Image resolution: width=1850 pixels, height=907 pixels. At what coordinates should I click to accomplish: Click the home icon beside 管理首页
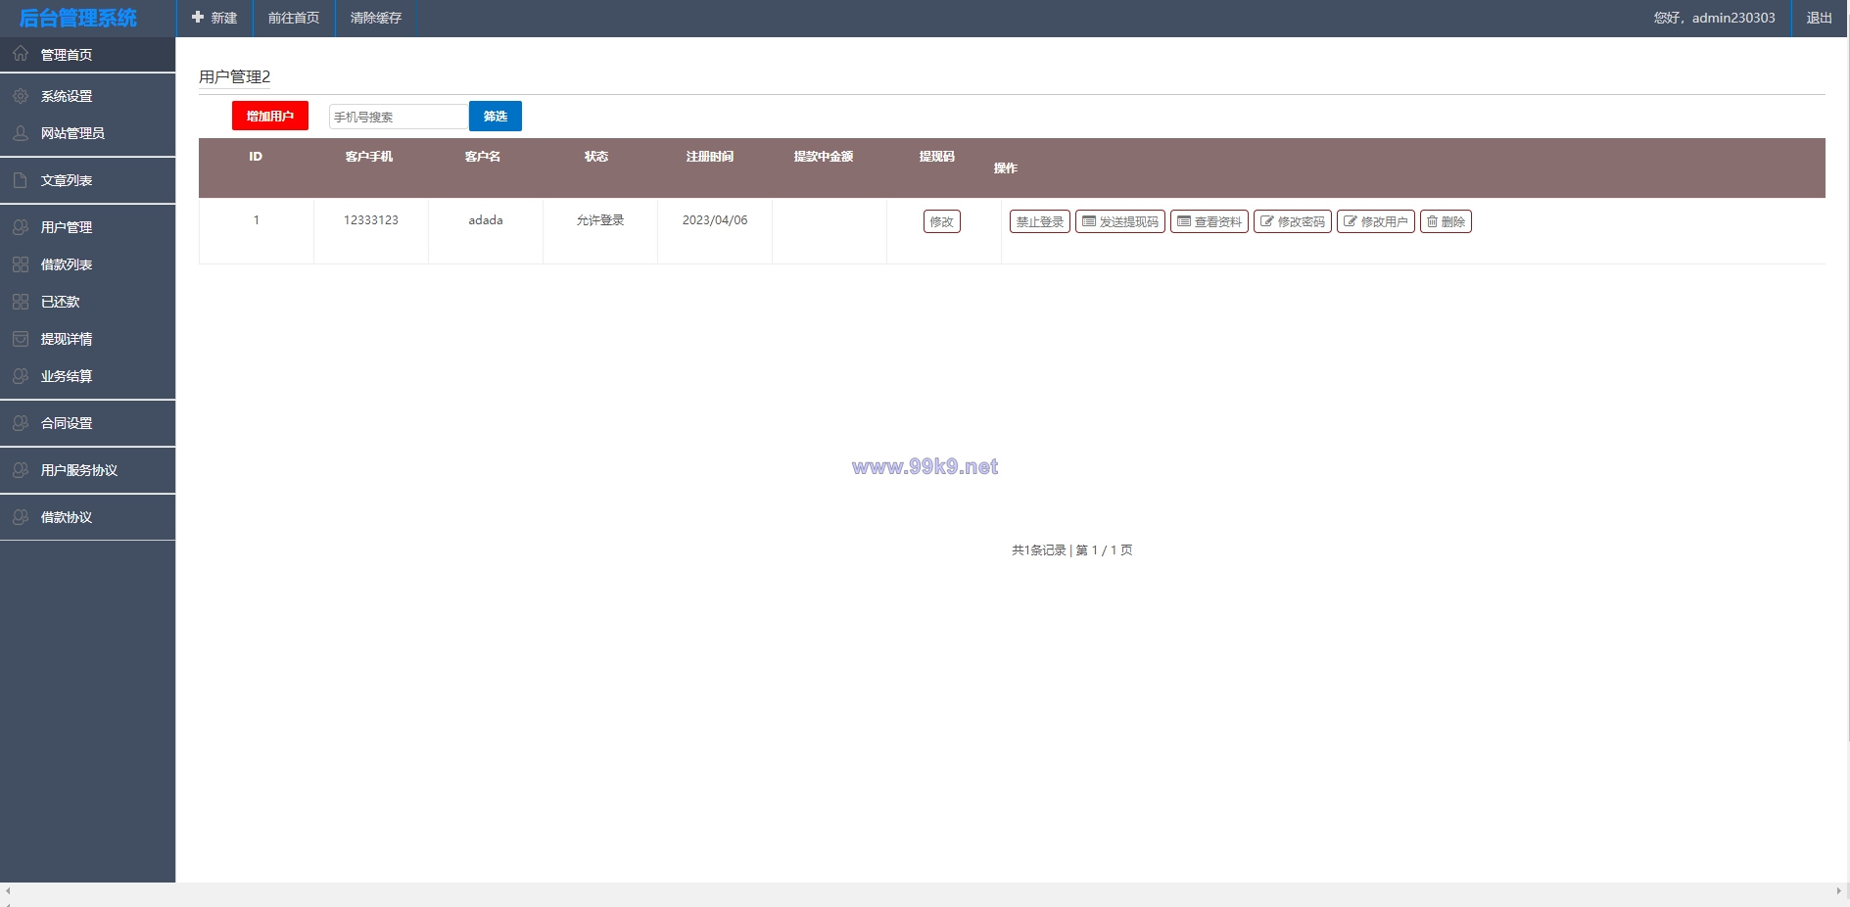tap(21, 54)
